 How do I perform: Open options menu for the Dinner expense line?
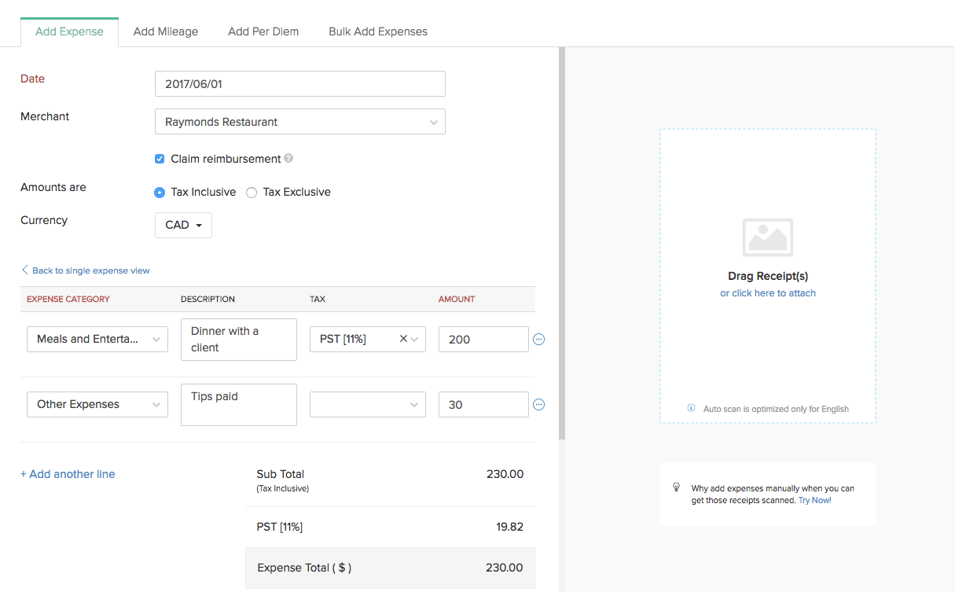(x=538, y=339)
